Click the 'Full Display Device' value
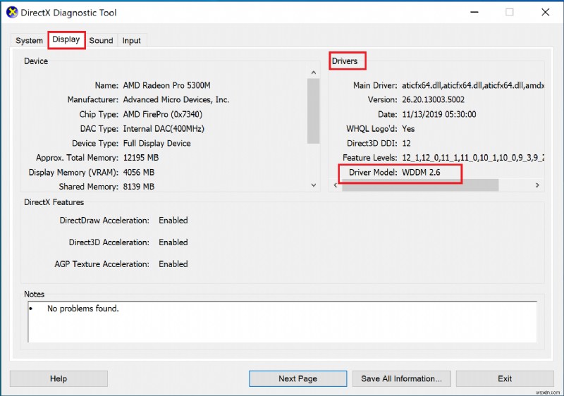This screenshot has width=564, height=396. (x=157, y=143)
